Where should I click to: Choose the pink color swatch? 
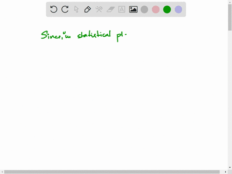click(x=156, y=9)
